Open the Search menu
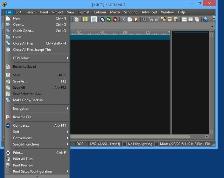The height and width of the screenshot is (178, 224). coord(30,12)
